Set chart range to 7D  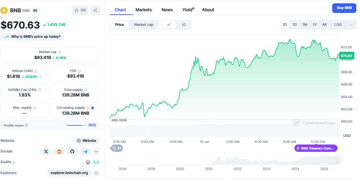pos(294,25)
